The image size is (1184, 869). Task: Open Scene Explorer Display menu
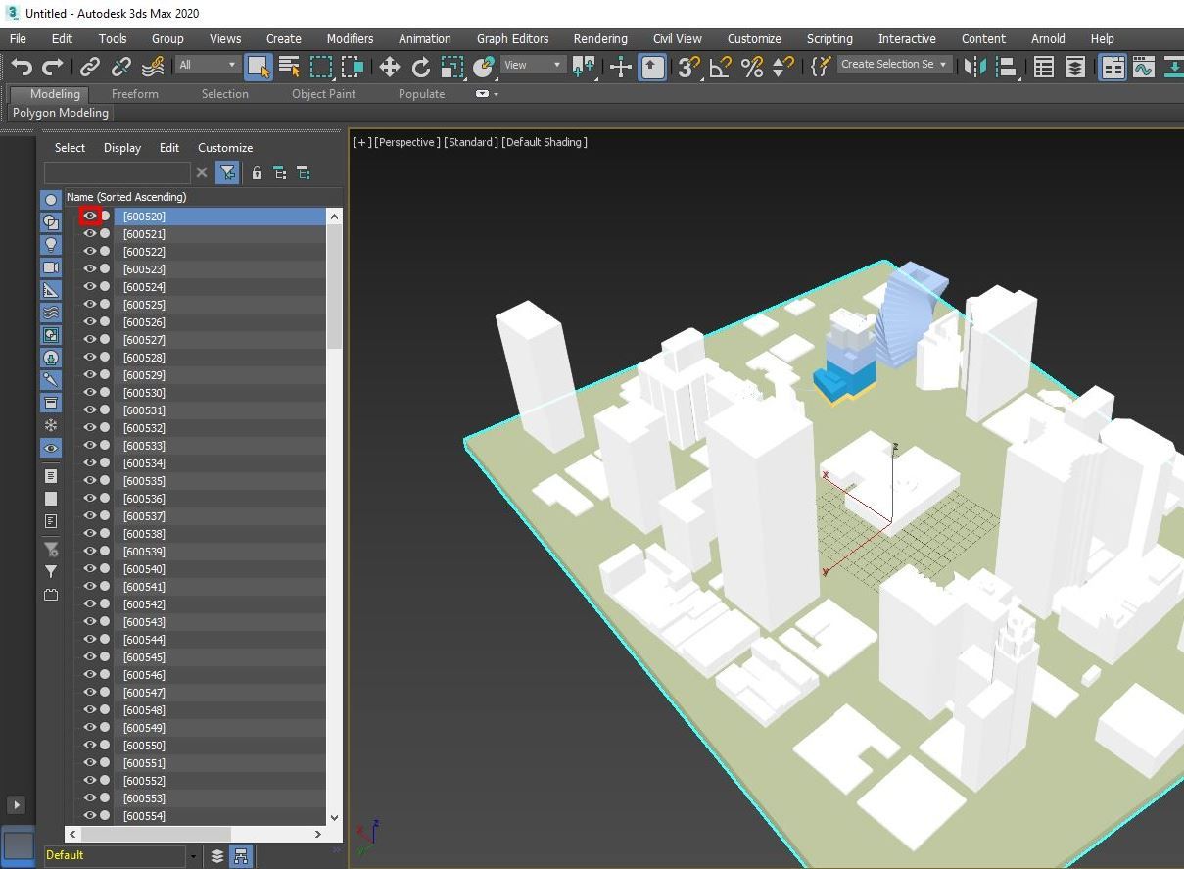[122, 148]
